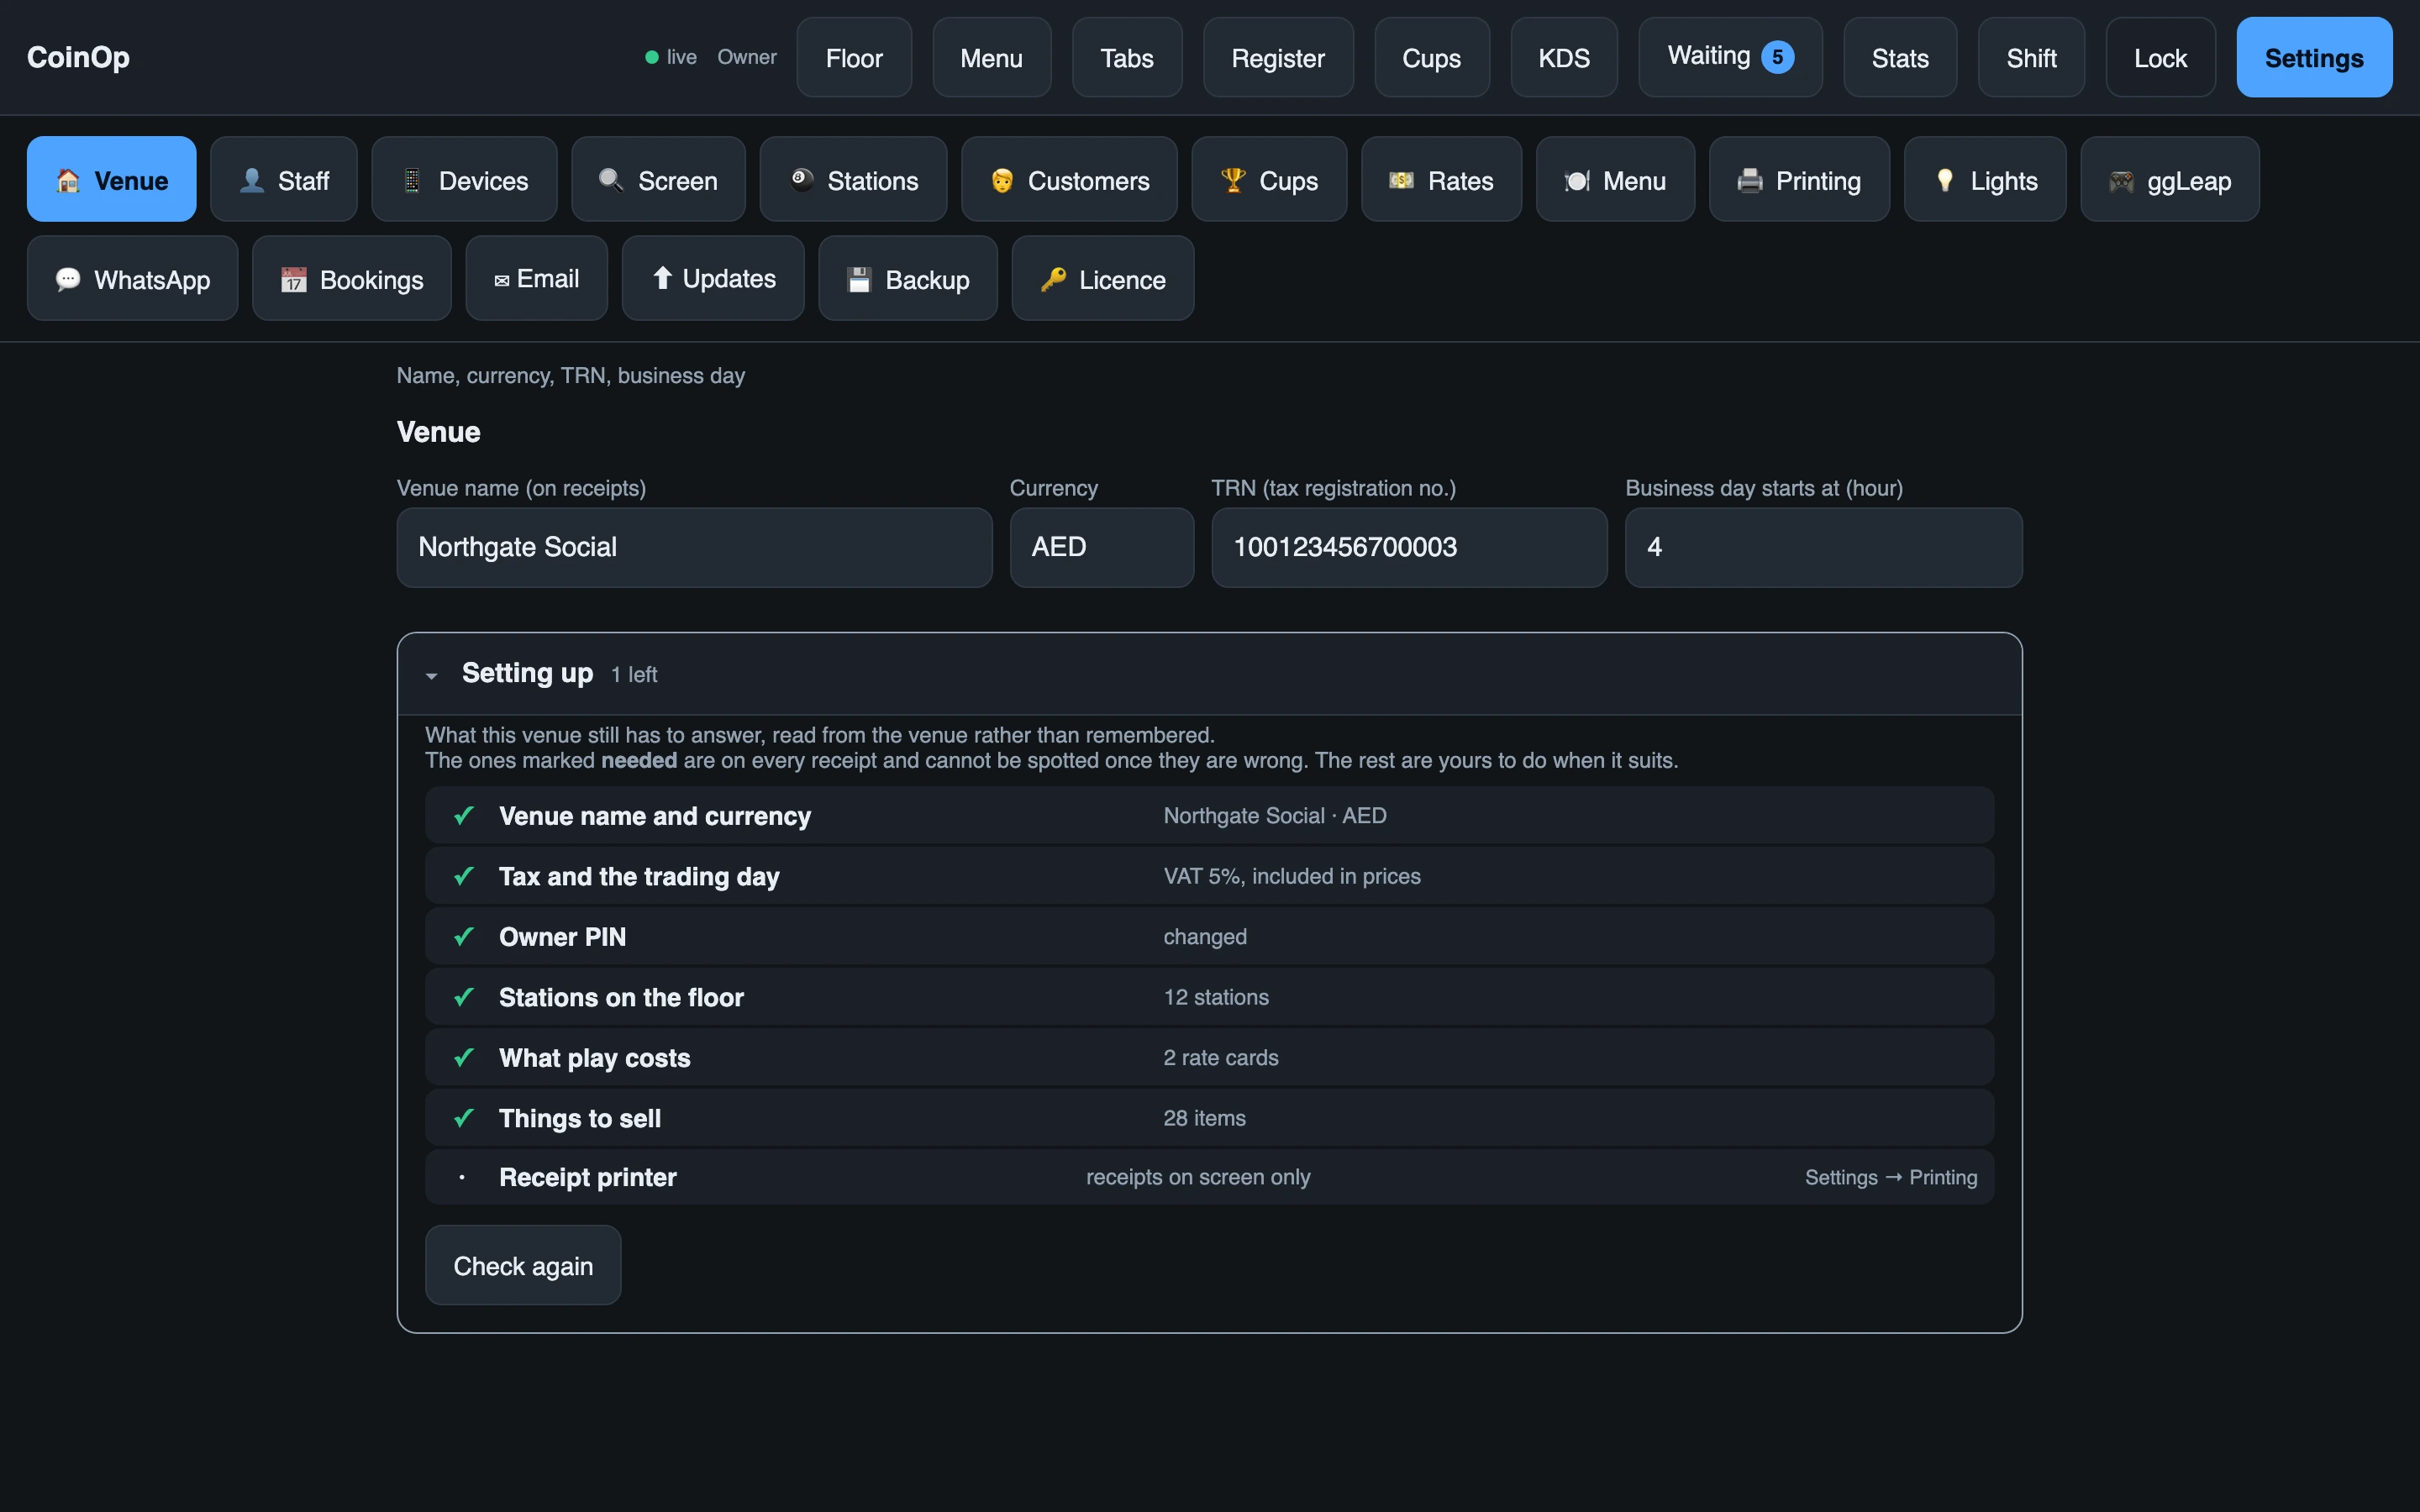Click the Check again button
The width and height of the screenshot is (2420, 1512).
coord(523,1265)
